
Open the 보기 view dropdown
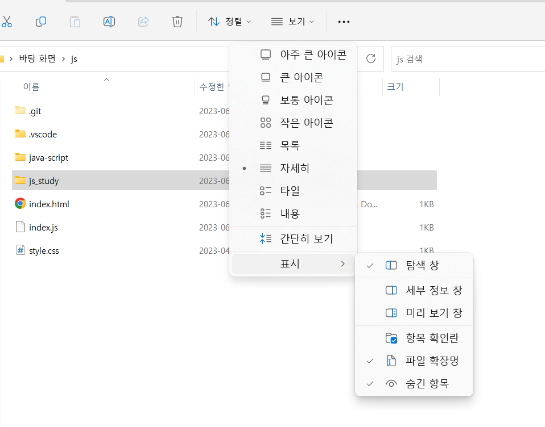click(x=292, y=22)
